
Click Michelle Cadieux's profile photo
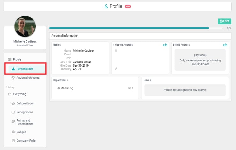25,26
